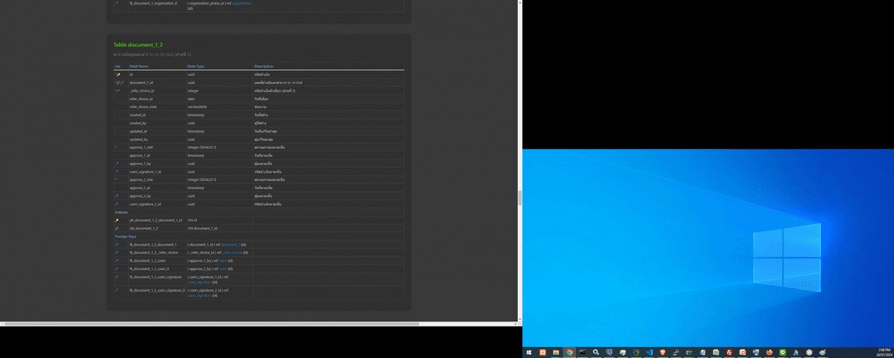Open Google Chrome from the taskbar

click(x=569, y=352)
